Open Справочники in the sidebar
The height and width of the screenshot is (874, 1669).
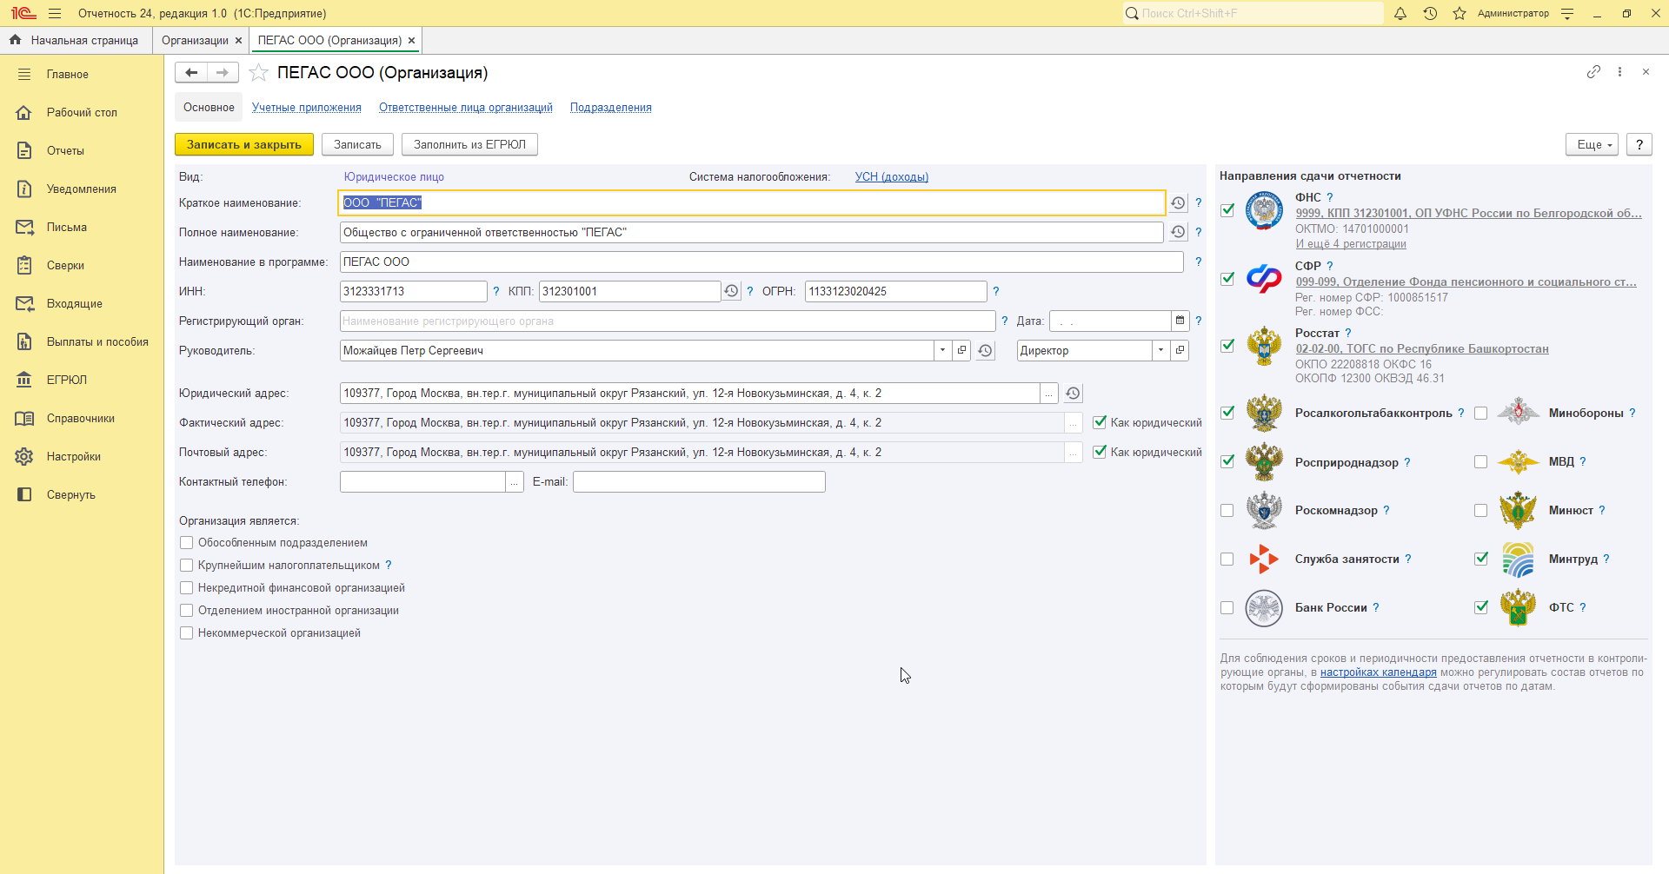coord(80,419)
